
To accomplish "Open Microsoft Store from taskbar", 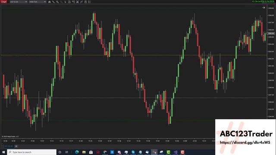I will (91, 152).
